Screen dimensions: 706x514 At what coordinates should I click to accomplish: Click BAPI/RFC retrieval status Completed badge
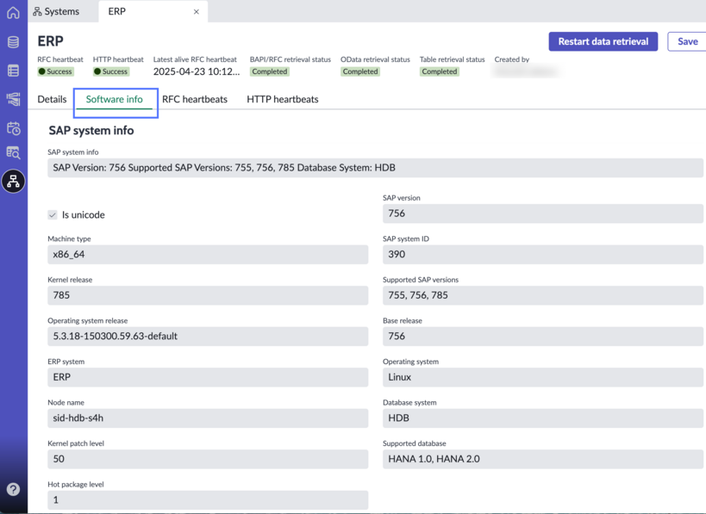pyautogui.click(x=269, y=71)
